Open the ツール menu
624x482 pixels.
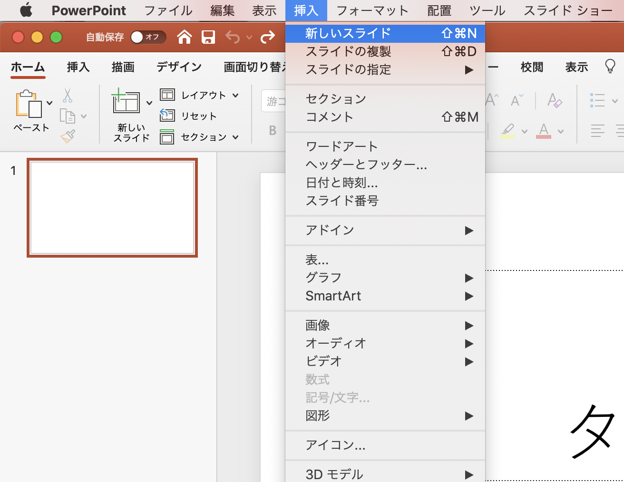click(x=487, y=10)
